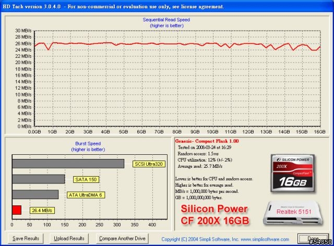
Task: Select the ATA UltraDMA 6 label
Action: (x=86, y=195)
